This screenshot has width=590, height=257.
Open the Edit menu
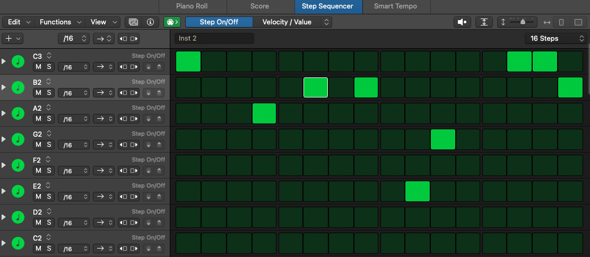[18, 22]
